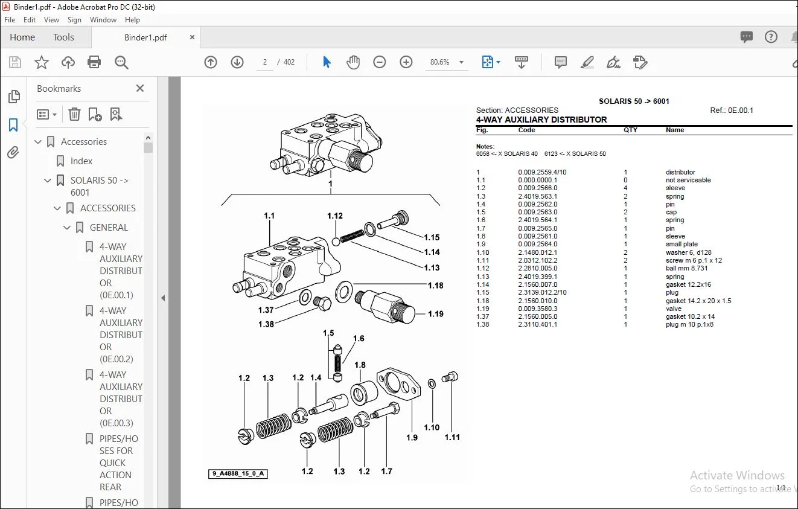Open the Help menu
Screen dimensions: 798x509
click(x=132, y=20)
